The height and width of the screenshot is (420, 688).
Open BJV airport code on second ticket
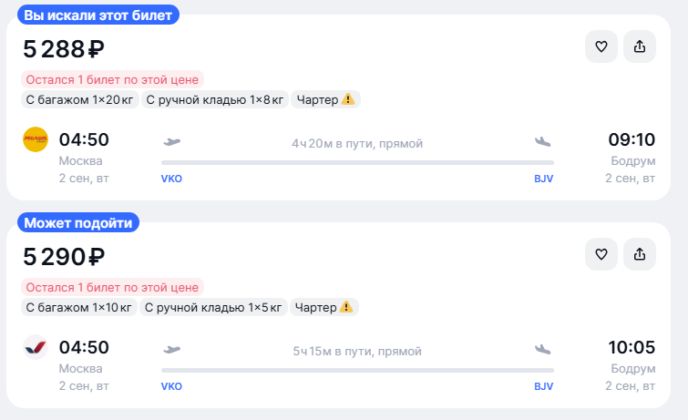click(544, 386)
